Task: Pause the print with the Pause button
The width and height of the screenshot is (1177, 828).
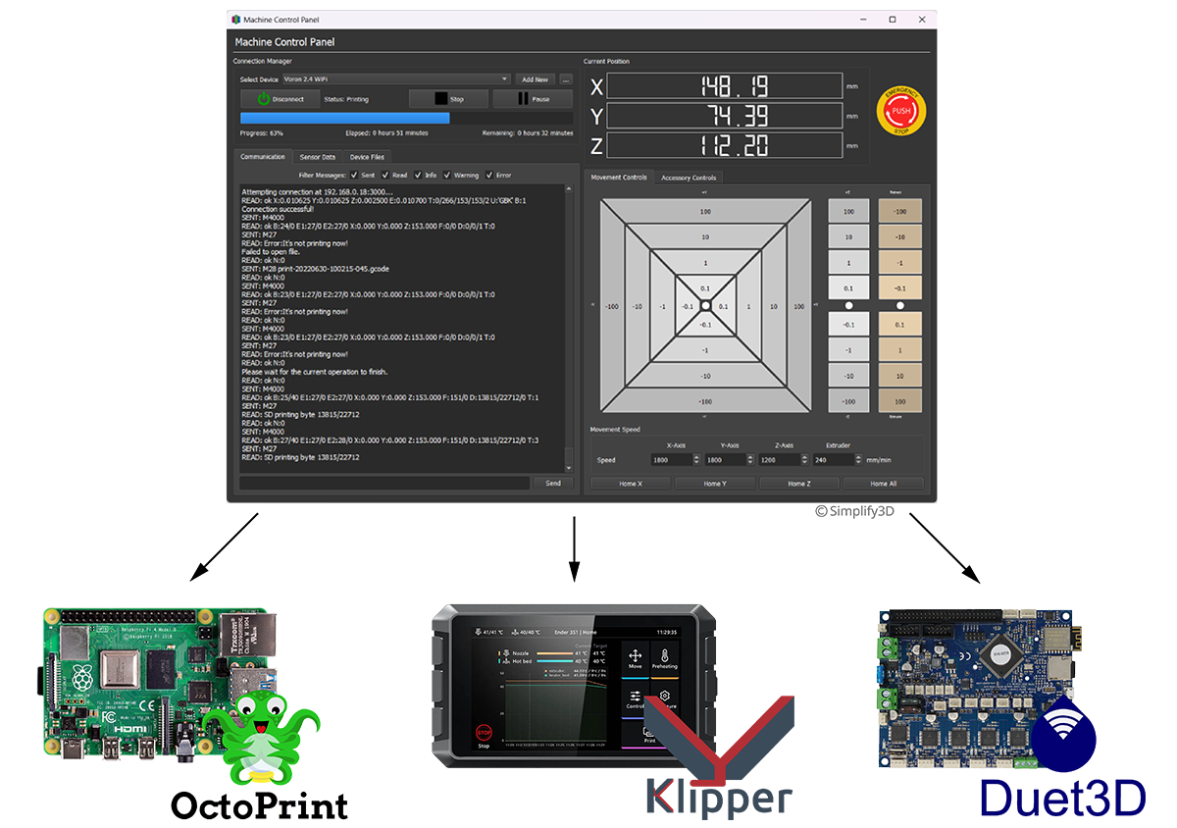Action: (x=533, y=99)
